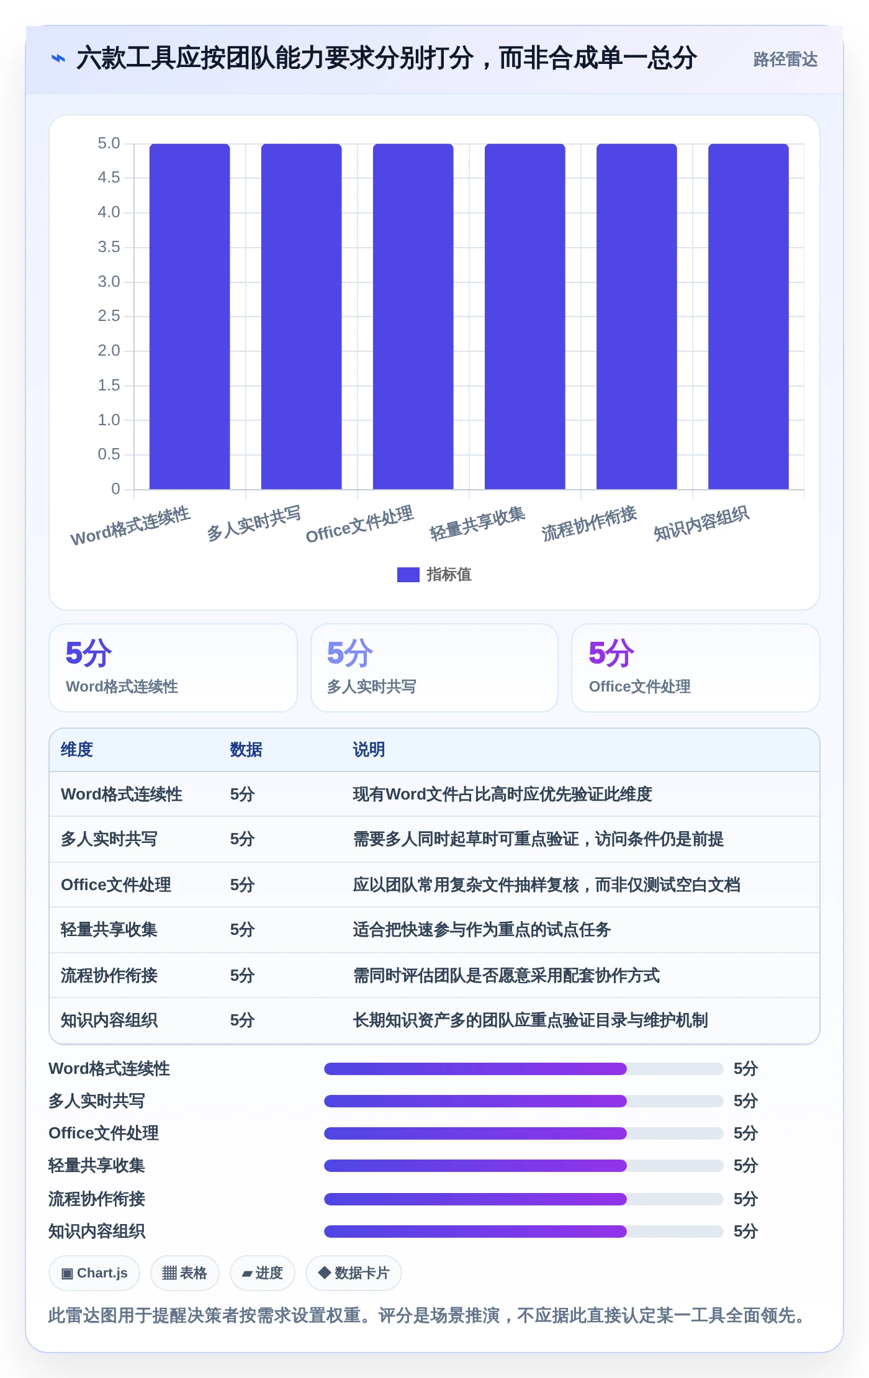The height and width of the screenshot is (1378, 869).
Task: Click the 数据 column header
Action: click(246, 750)
